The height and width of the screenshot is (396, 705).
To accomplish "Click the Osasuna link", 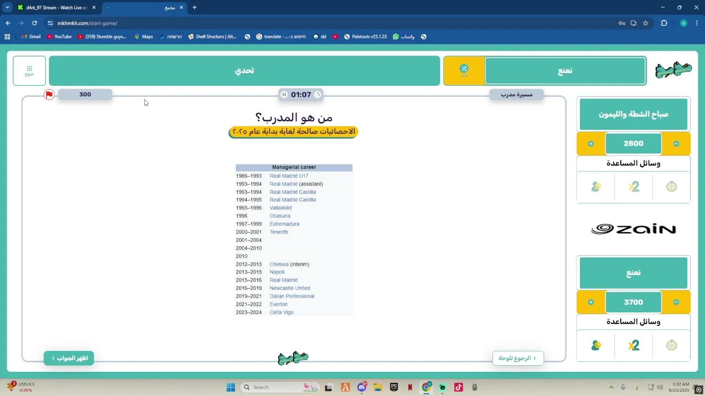I will [x=280, y=216].
